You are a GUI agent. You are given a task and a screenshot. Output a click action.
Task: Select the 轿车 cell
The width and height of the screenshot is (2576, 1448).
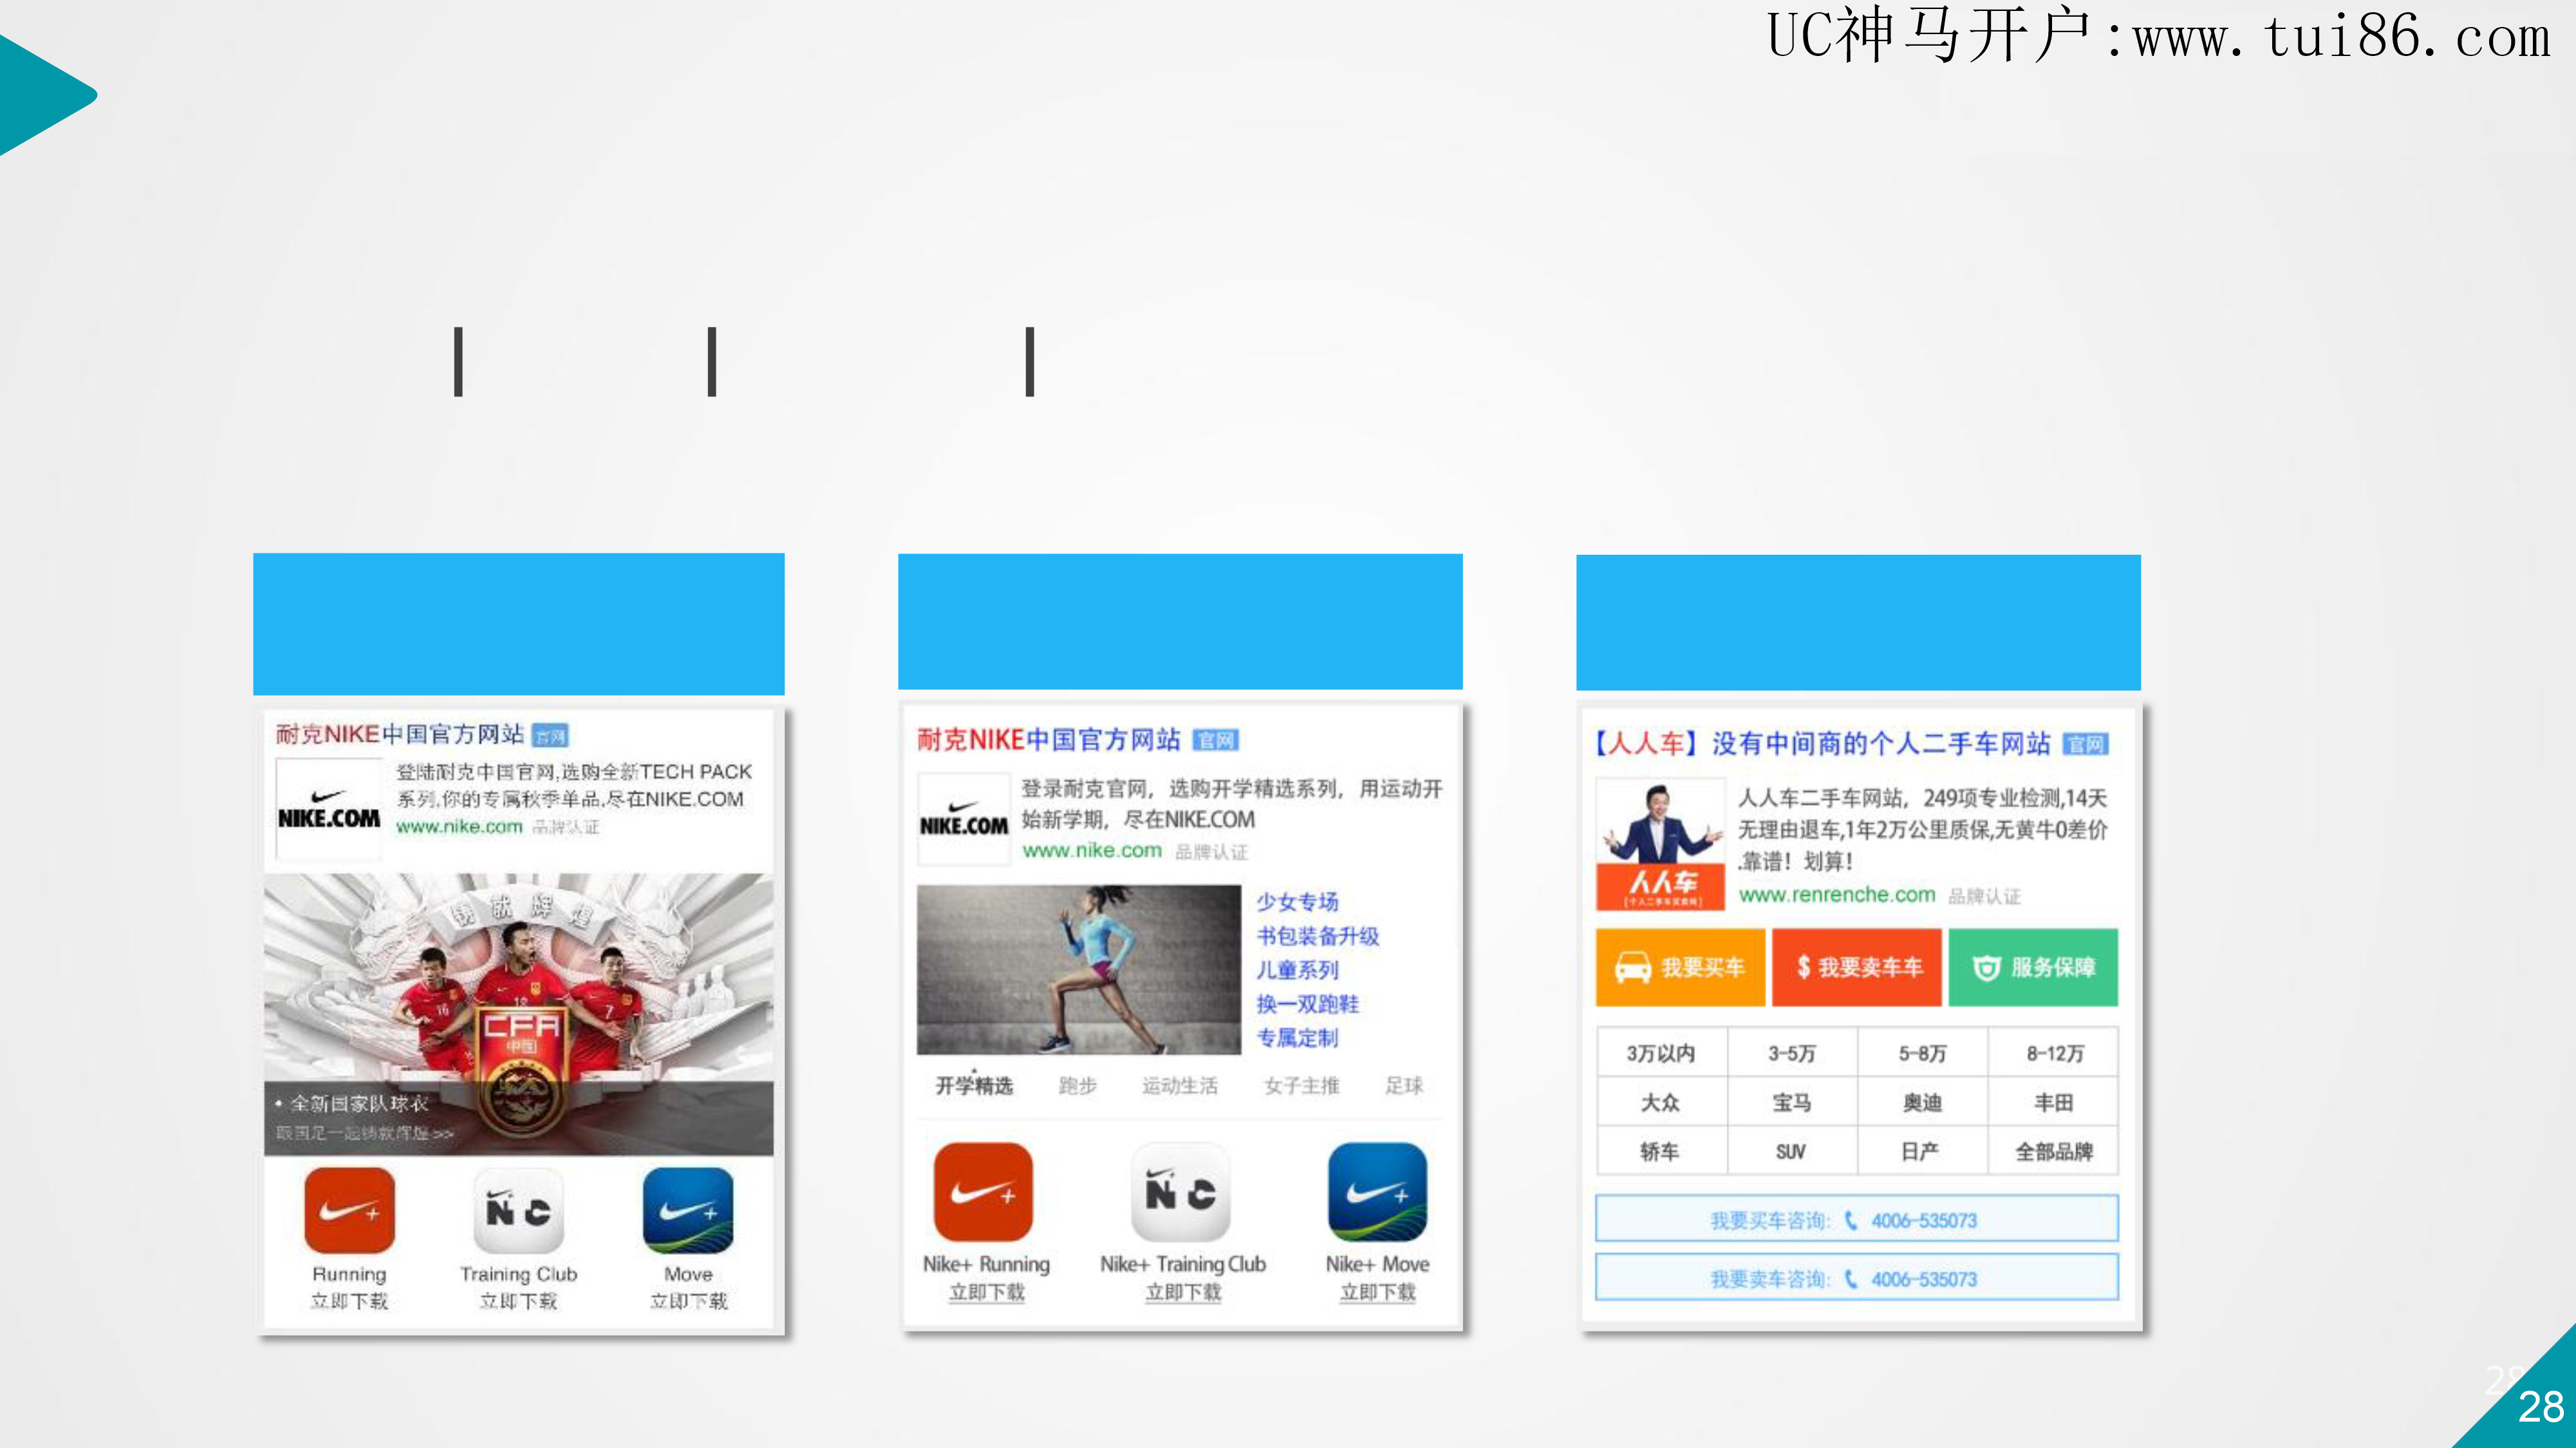pos(1661,1151)
